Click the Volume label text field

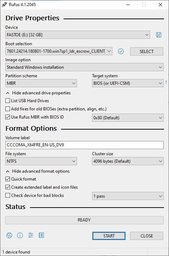click(x=84, y=145)
